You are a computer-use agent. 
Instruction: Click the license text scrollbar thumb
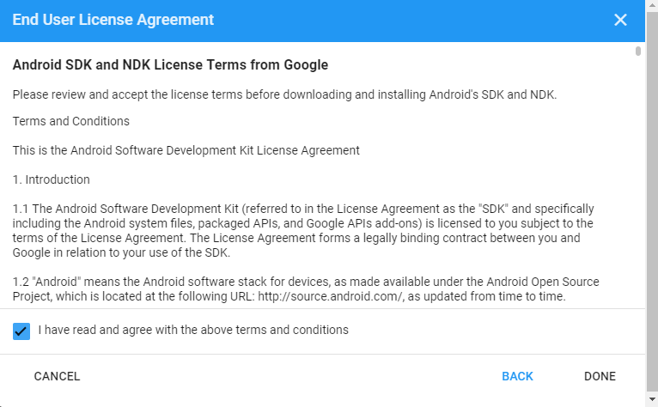[x=638, y=52]
